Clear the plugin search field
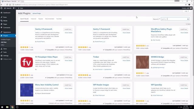194x109 pixels. 188,19
